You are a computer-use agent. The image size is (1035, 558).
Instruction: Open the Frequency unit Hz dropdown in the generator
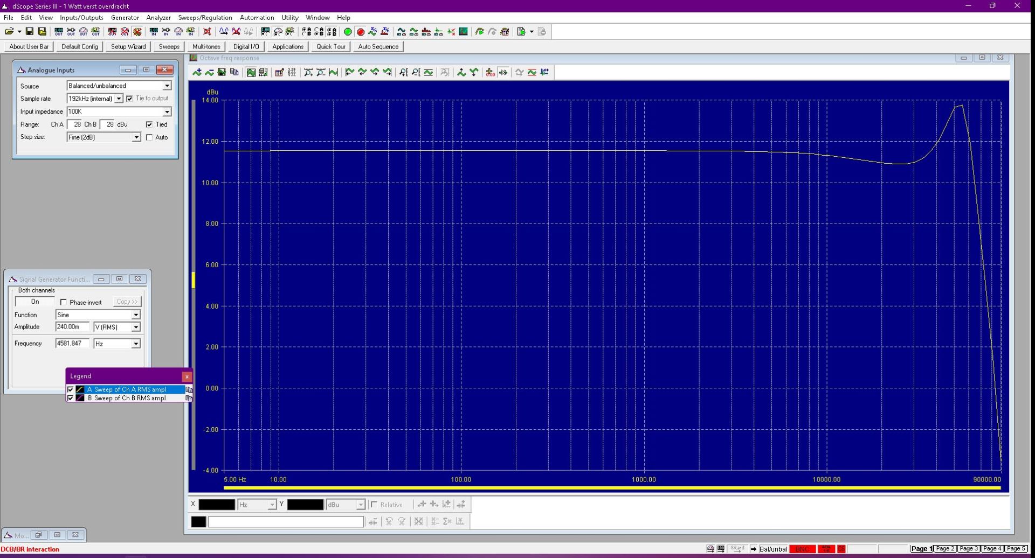[x=136, y=344]
